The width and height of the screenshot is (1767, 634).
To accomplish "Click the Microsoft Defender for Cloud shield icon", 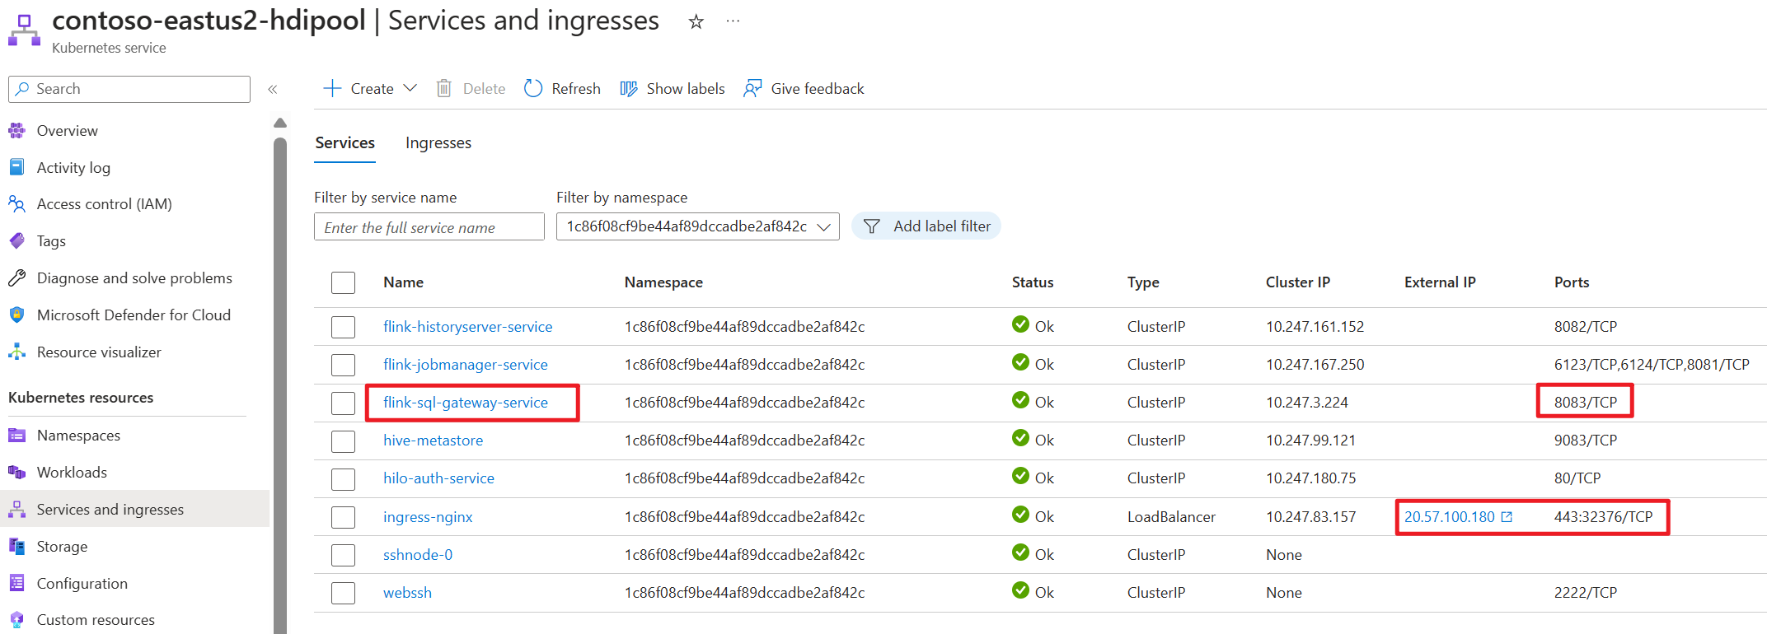I will [16, 315].
